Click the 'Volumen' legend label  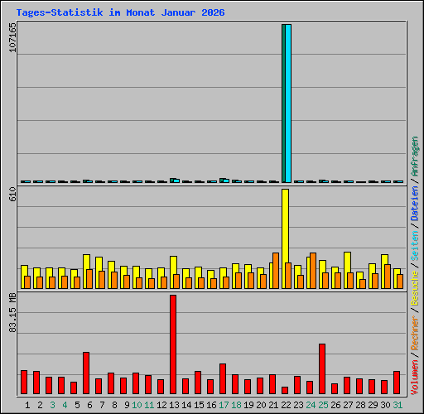coord(415,378)
